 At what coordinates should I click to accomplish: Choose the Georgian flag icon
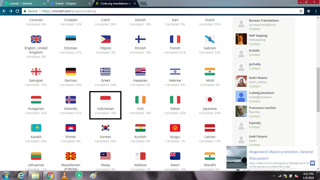pyautogui.click(x=36, y=72)
